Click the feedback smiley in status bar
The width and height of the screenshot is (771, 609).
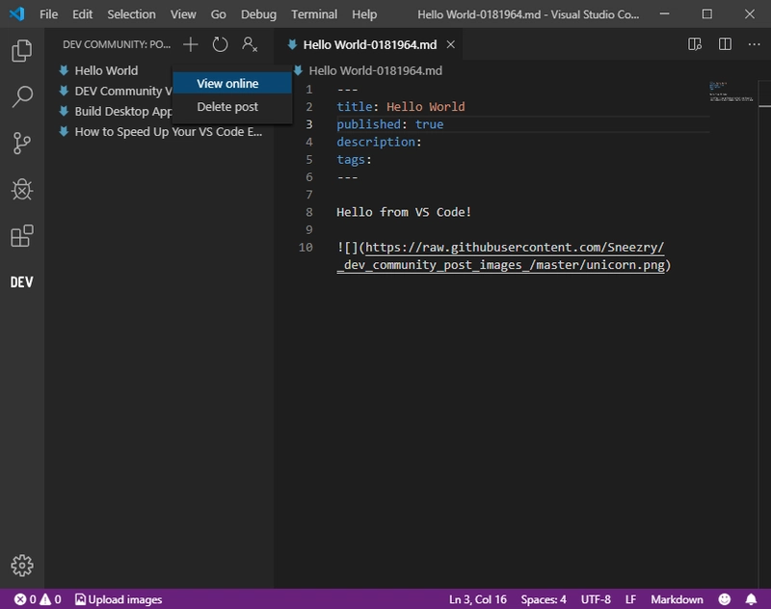pos(725,599)
